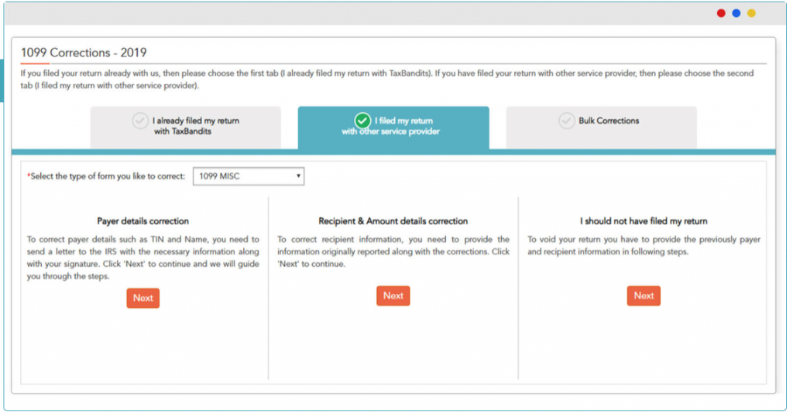The image size is (793, 413).
Task: Open the 1099 MISC form type dropdown
Action: pos(249,176)
